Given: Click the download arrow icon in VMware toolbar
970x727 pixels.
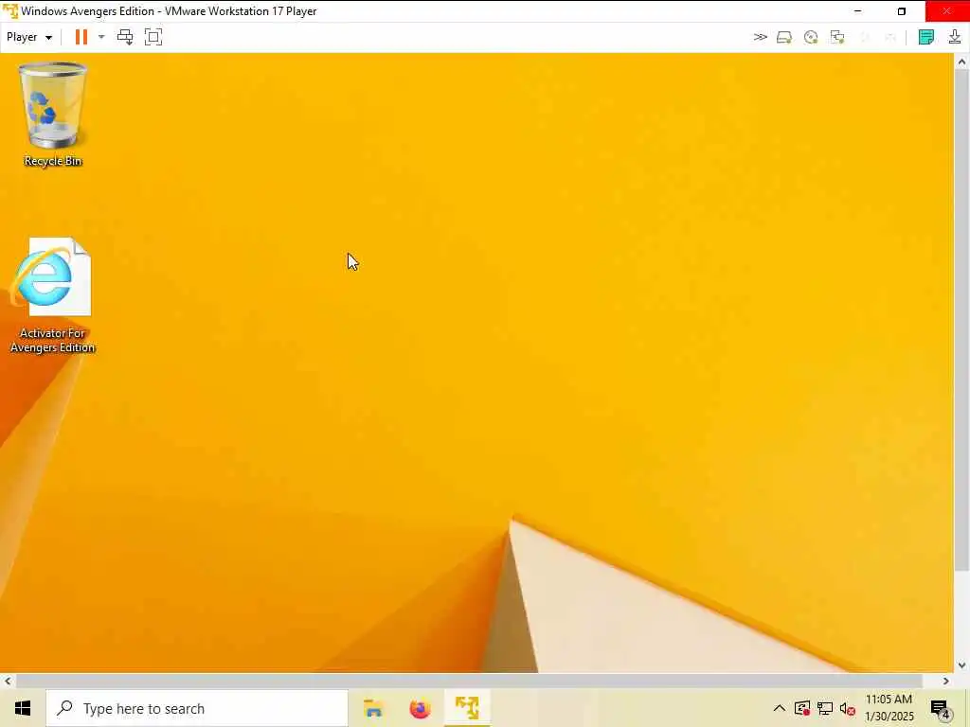Looking at the screenshot, I should [955, 37].
